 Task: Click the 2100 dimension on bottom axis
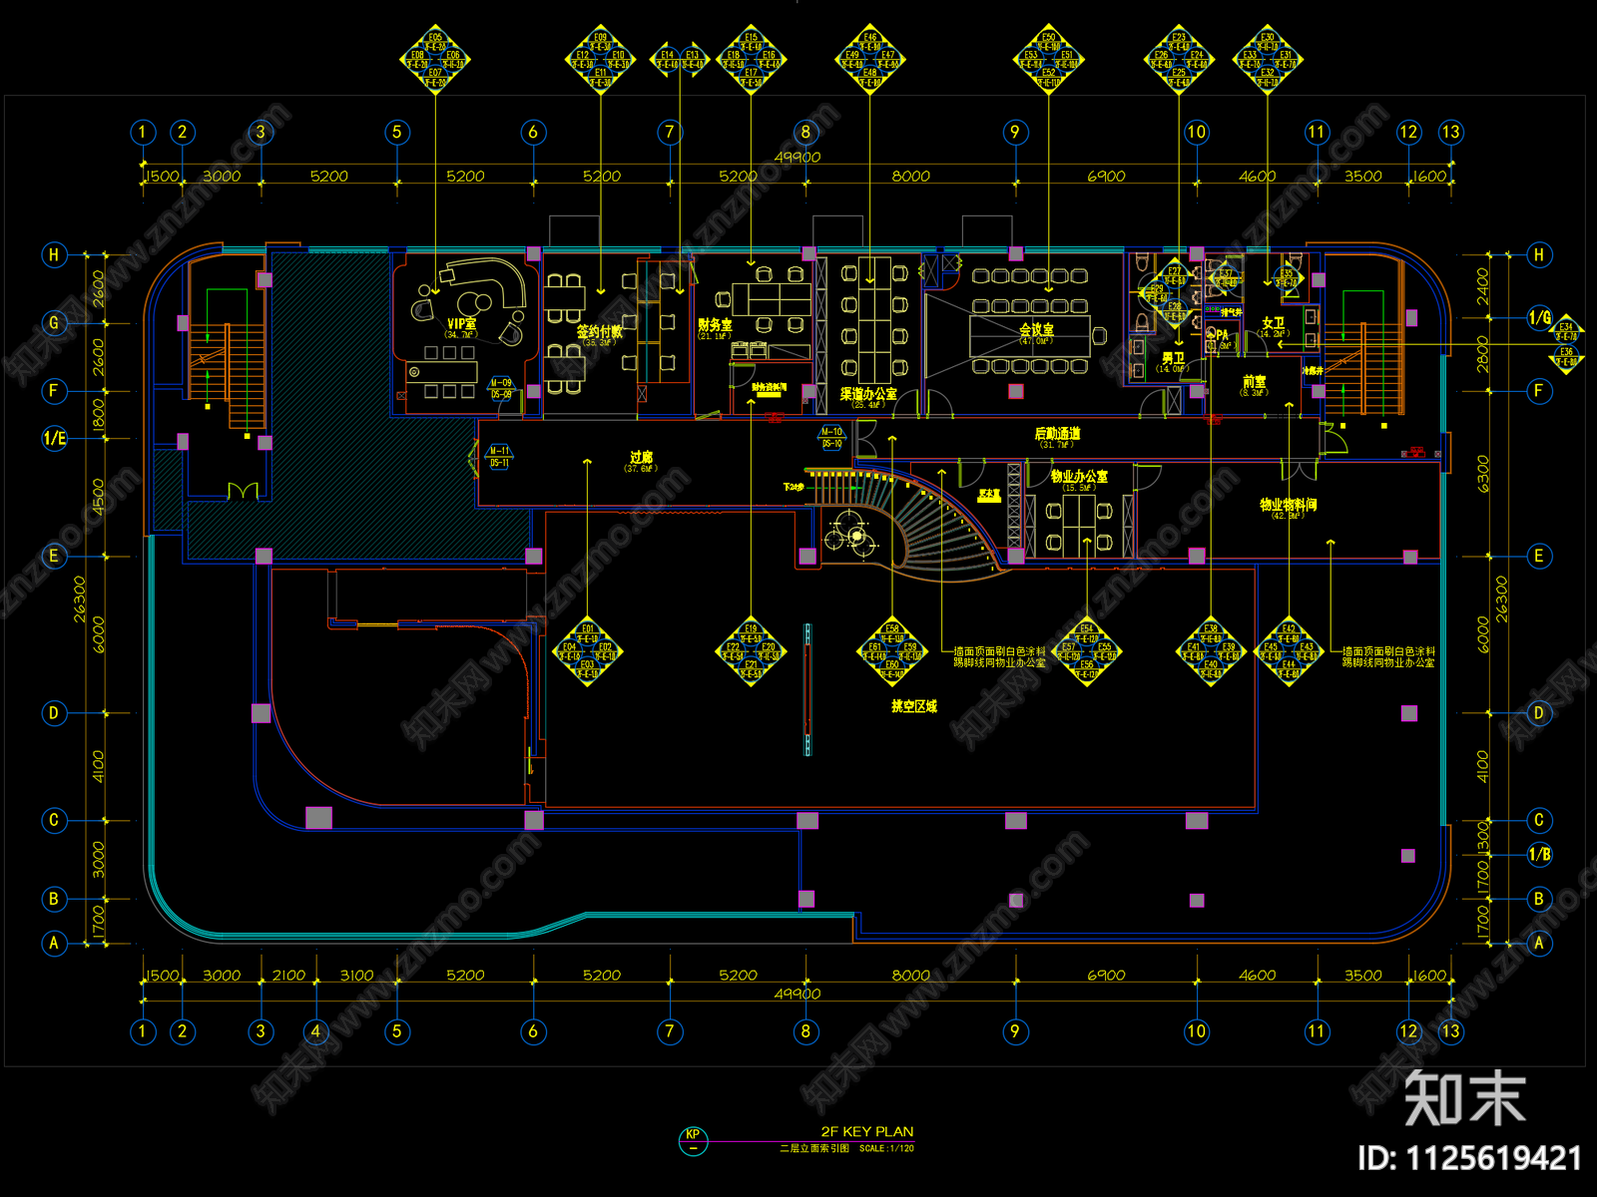click(288, 976)
